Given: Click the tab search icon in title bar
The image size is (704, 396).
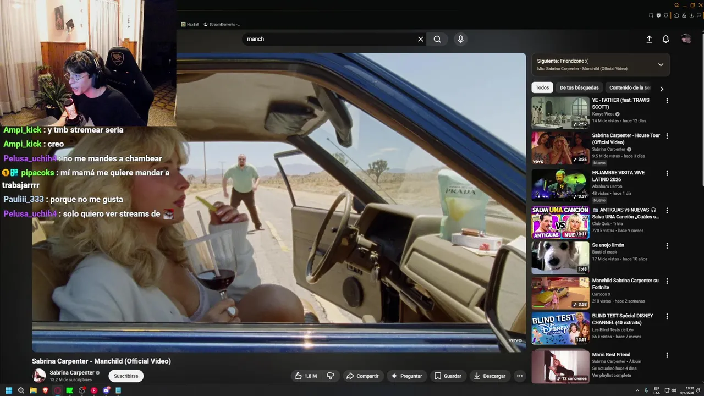Looking at the screenshot, I should tap(676, 5).
